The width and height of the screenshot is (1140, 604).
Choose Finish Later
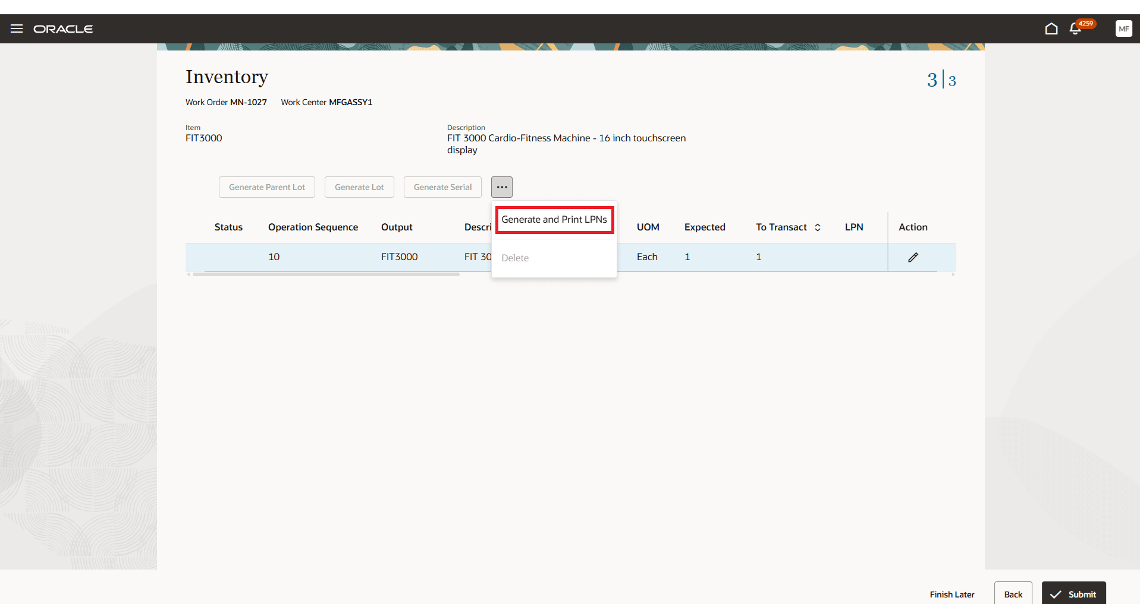[951, 594]
